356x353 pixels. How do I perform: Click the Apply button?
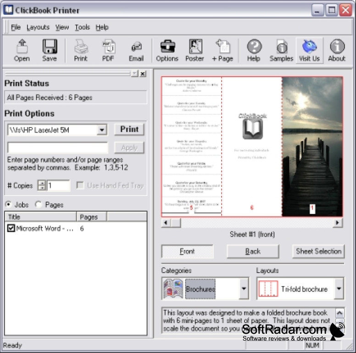coord(129,148)
